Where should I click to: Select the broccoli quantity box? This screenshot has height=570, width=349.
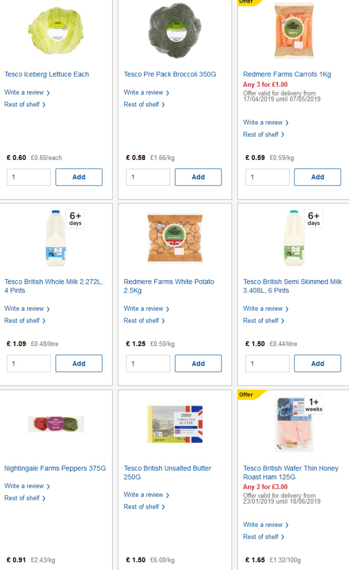148,177
